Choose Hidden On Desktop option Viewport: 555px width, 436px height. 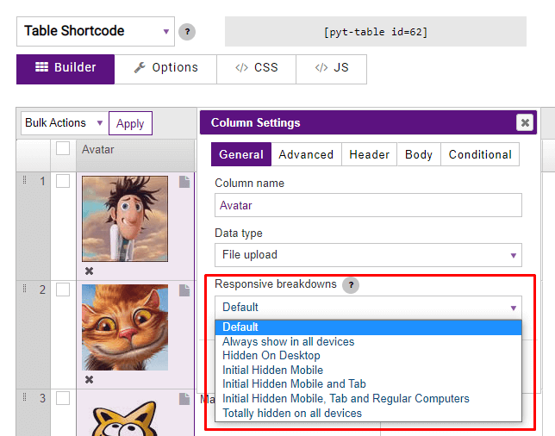368,356
